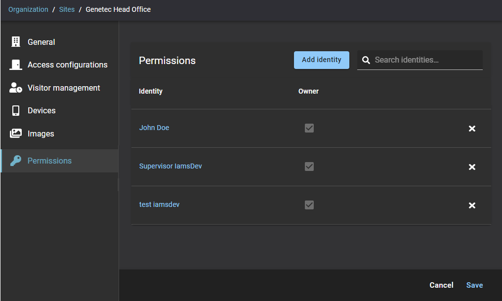The width and height of the screenshot is (502, 301).
Task: Cancel the permission changes
Action: coord(441,285)
